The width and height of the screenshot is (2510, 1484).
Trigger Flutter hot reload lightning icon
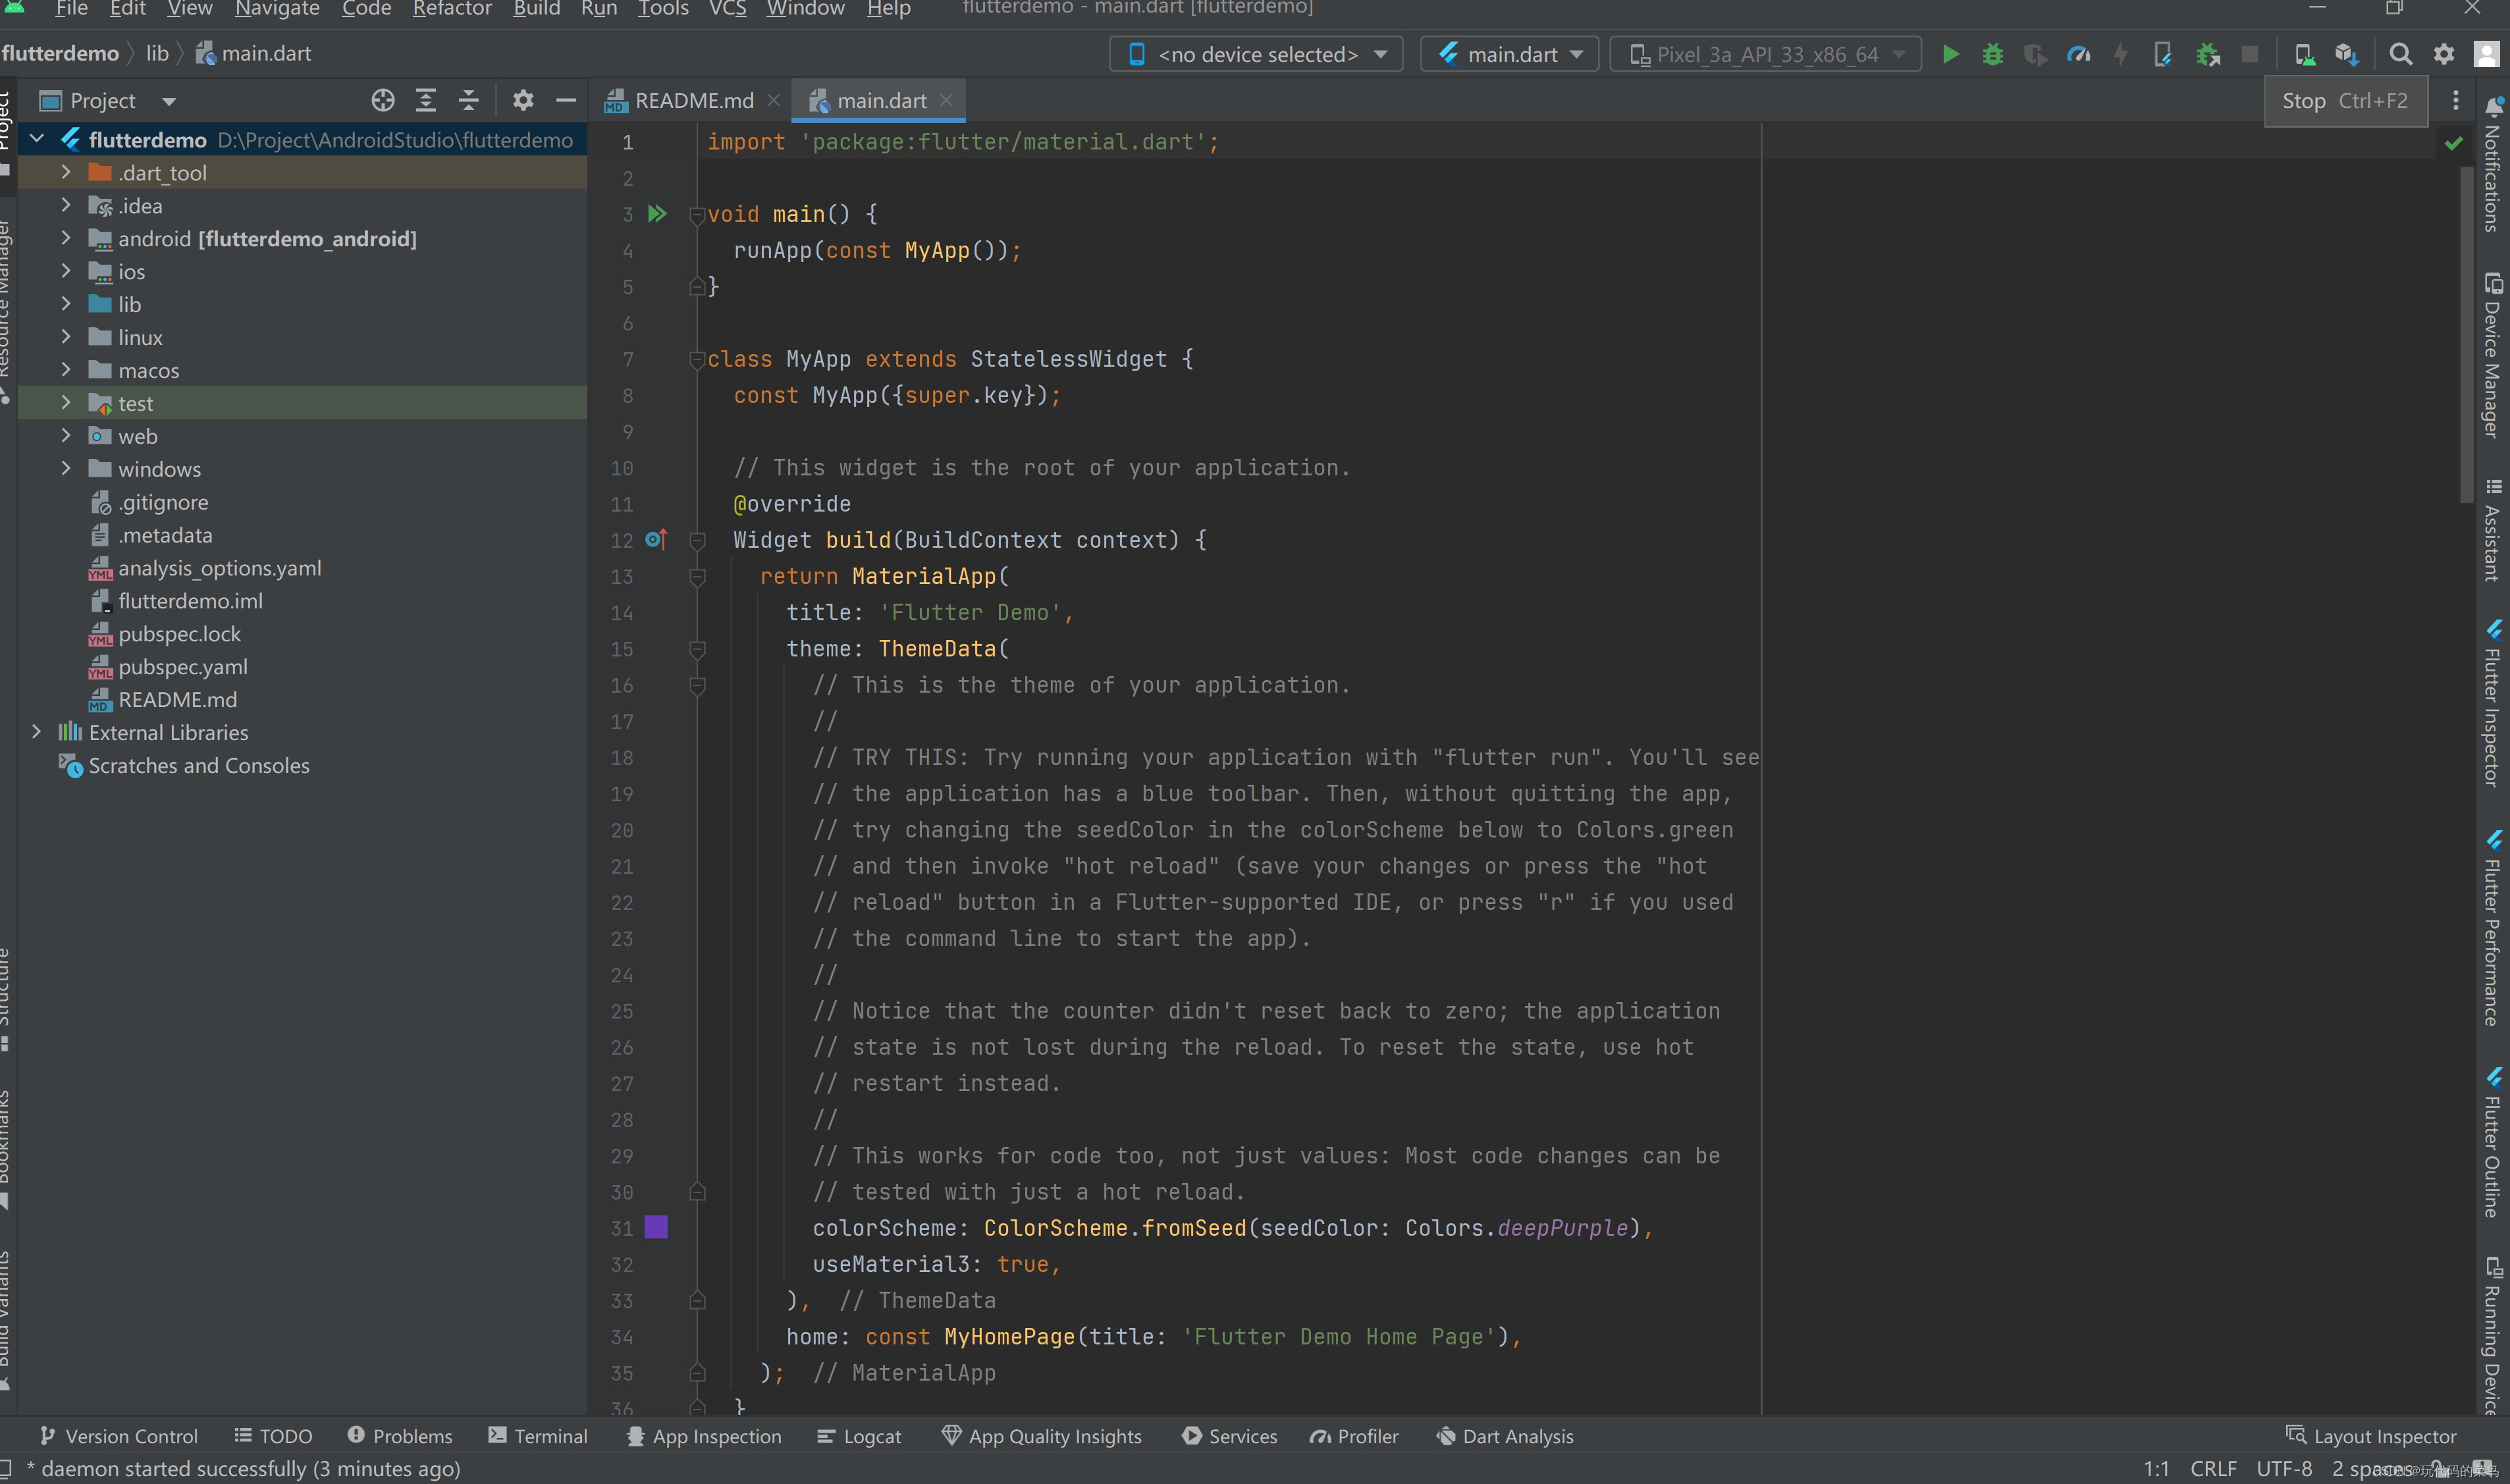tap(2120, 54)
